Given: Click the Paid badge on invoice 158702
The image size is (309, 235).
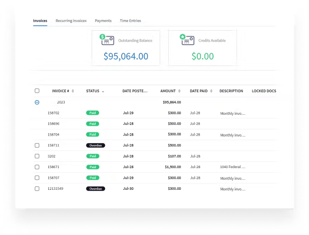Looking at the screenshot, I should pos(93,113).
